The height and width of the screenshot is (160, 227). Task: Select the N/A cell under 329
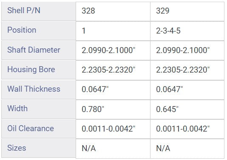187,149
